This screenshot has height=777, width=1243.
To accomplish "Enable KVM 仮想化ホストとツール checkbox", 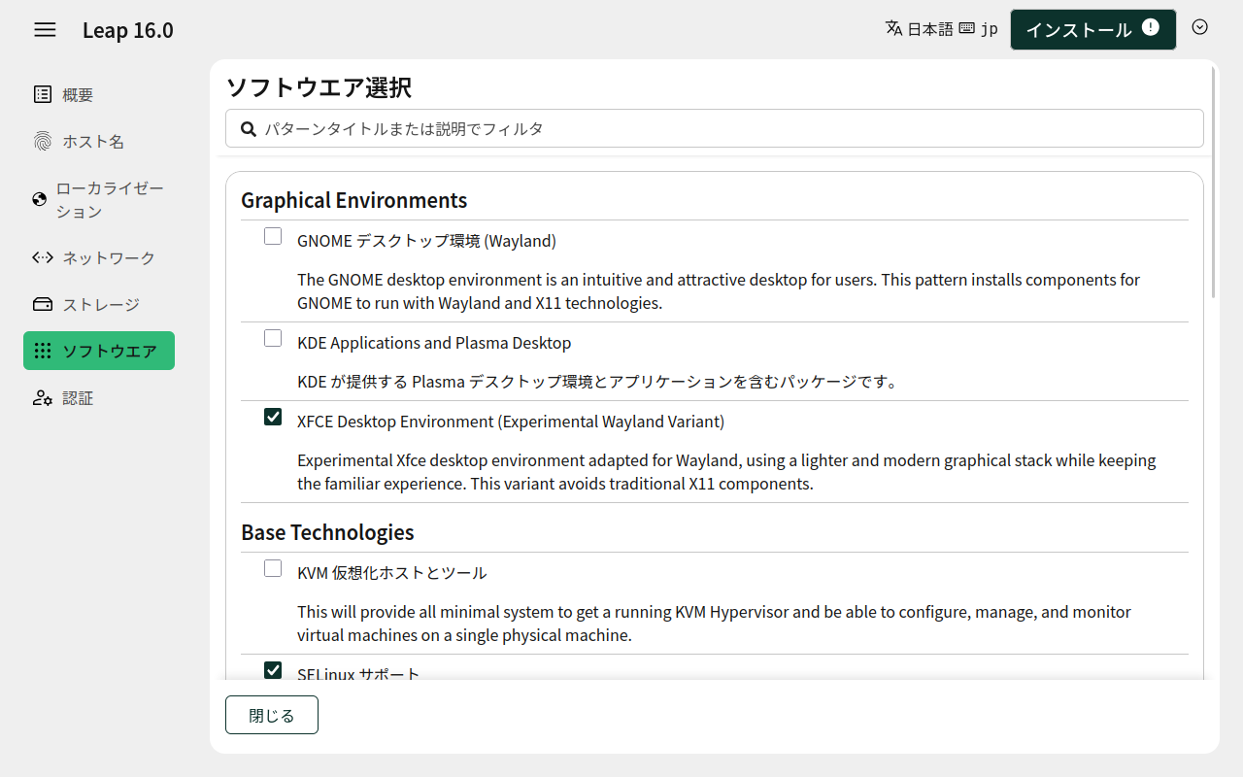I will (273, 568).
